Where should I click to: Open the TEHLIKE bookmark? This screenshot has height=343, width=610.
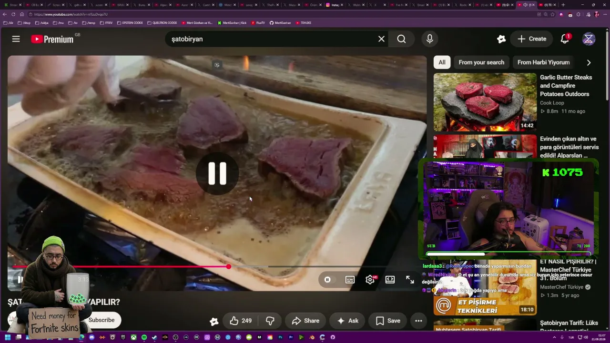pos(304,23)
